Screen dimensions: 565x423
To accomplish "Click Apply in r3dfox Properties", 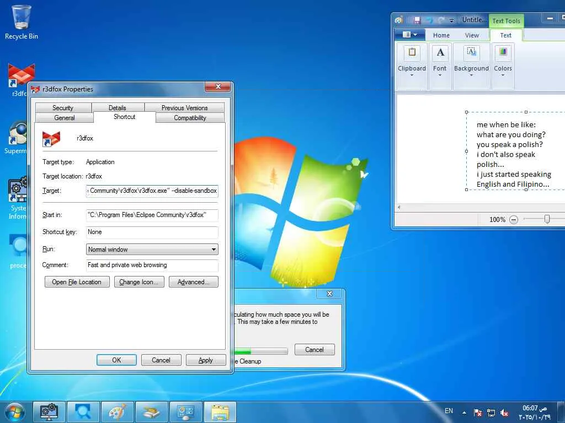I will click(206, 360).
